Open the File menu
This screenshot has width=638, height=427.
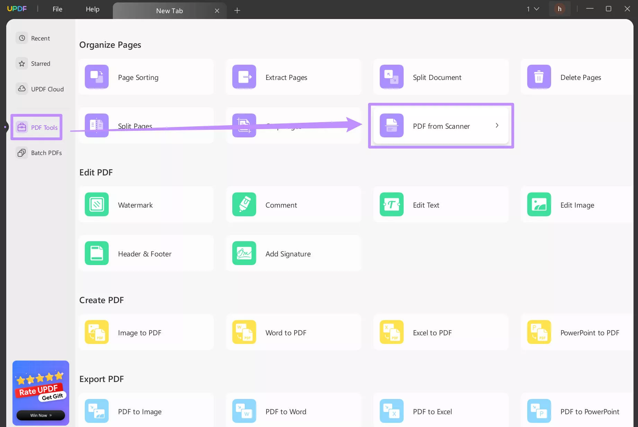tap(57, 9)
